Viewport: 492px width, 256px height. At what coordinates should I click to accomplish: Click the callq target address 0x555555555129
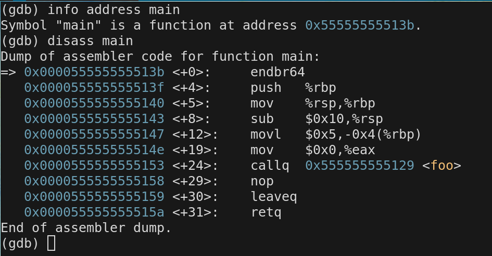point(359,166)
